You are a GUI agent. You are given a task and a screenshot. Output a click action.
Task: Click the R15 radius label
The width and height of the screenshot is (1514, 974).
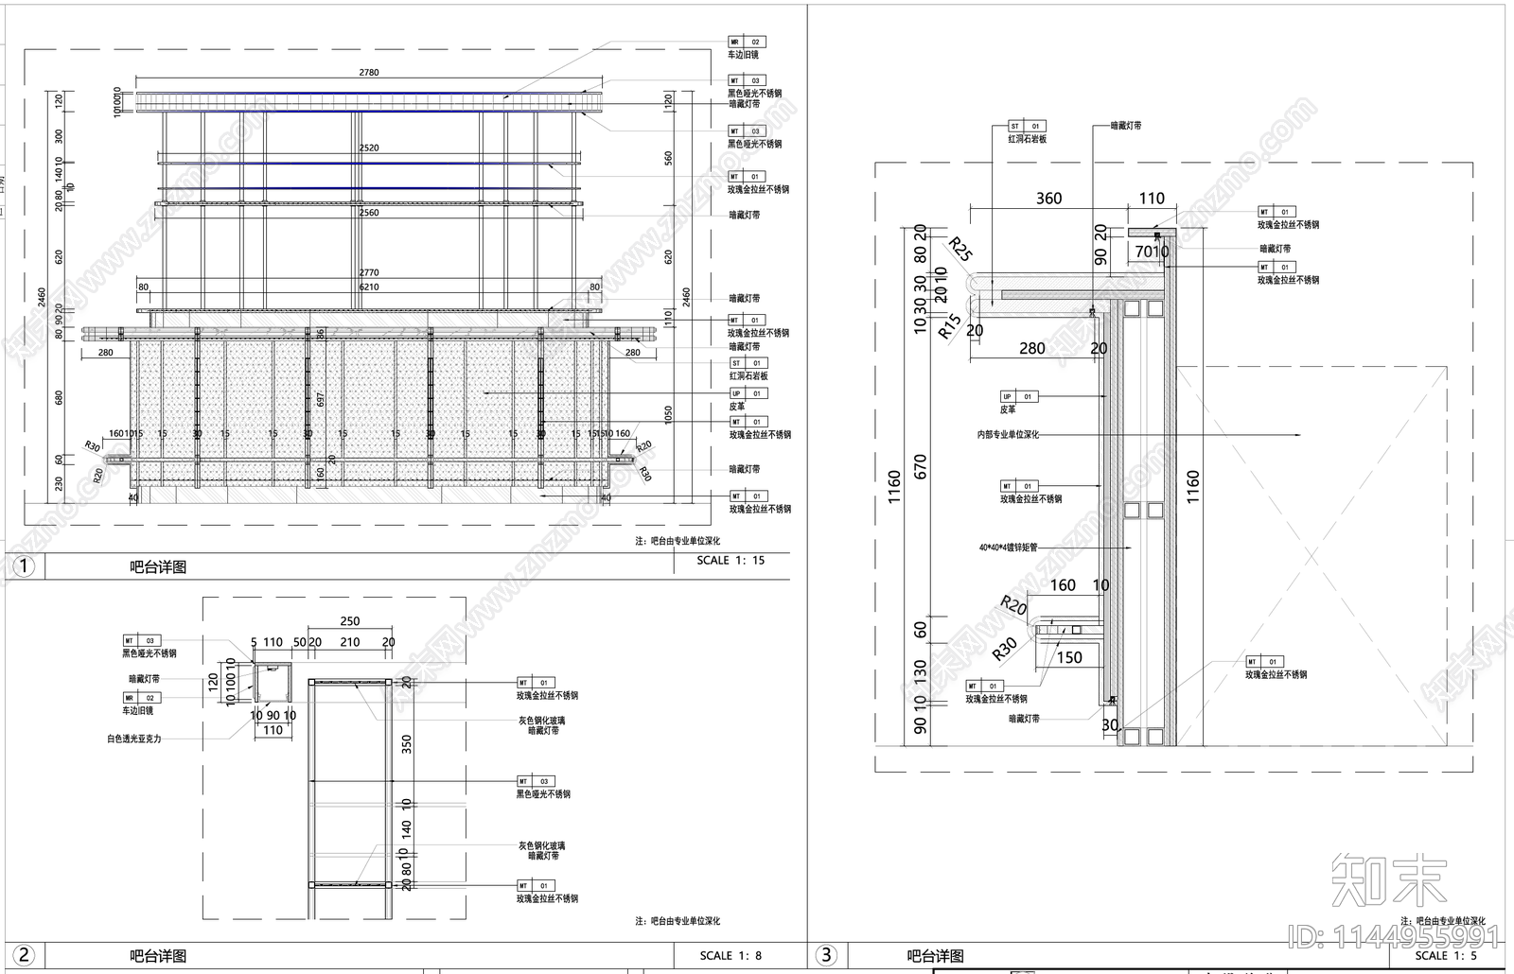tap(950, 325)
